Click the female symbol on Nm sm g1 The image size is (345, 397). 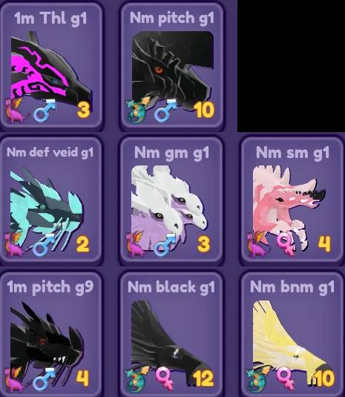(x=286, y=245)
